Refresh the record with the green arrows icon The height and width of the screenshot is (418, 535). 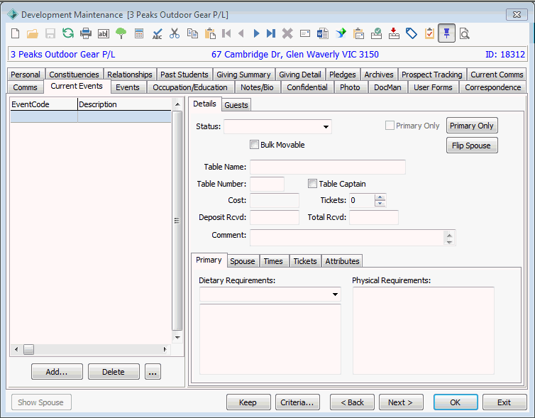68,33
